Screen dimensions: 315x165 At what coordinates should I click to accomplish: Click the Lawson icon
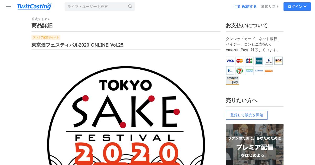click(x=259, y=71)
